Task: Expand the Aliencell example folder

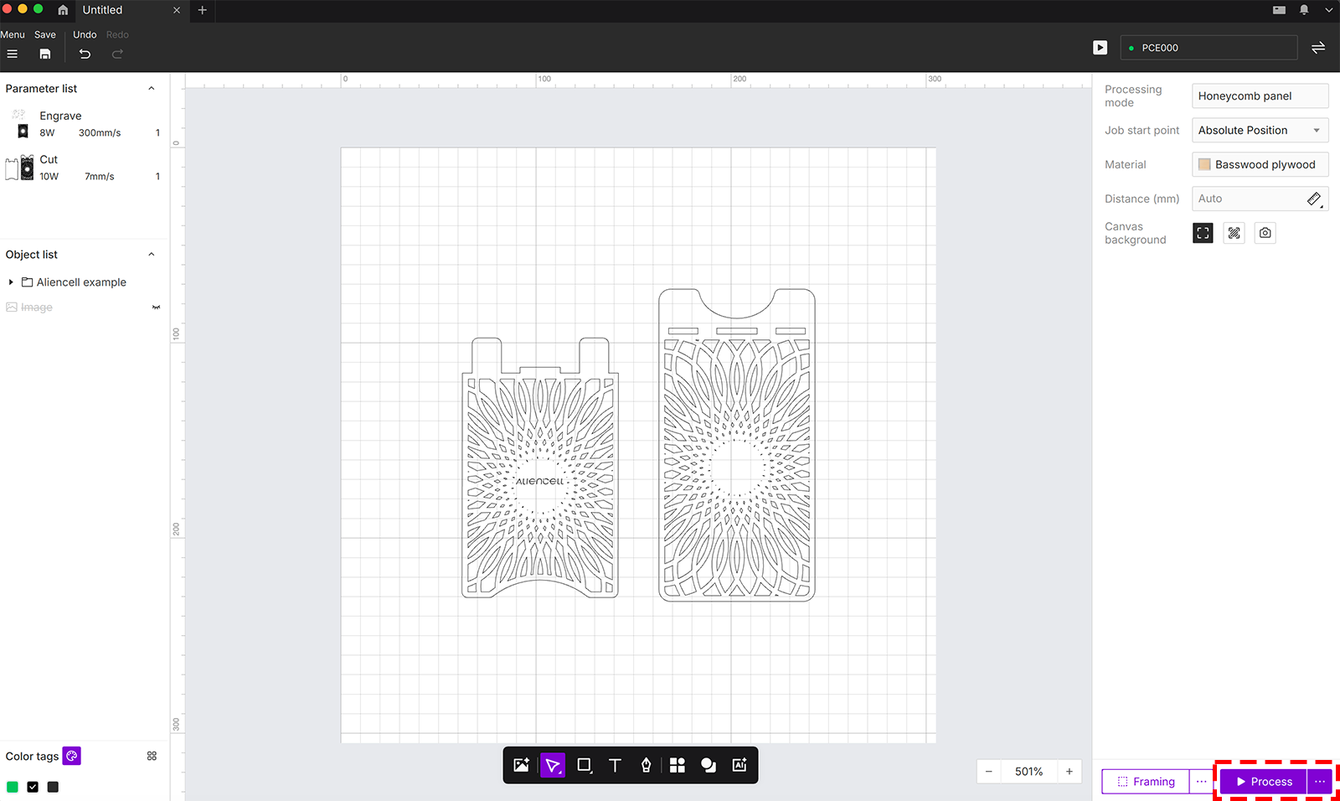Action: tap(11, 282)
